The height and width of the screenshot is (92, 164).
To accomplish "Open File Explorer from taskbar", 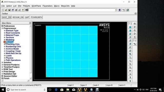I will [68, 90].
